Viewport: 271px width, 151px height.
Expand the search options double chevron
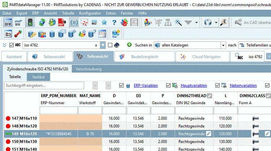tap(4, 45)
